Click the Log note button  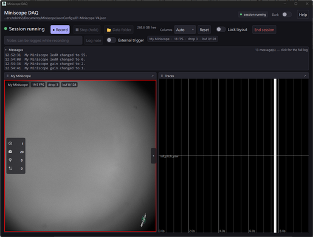pos(94,41)
